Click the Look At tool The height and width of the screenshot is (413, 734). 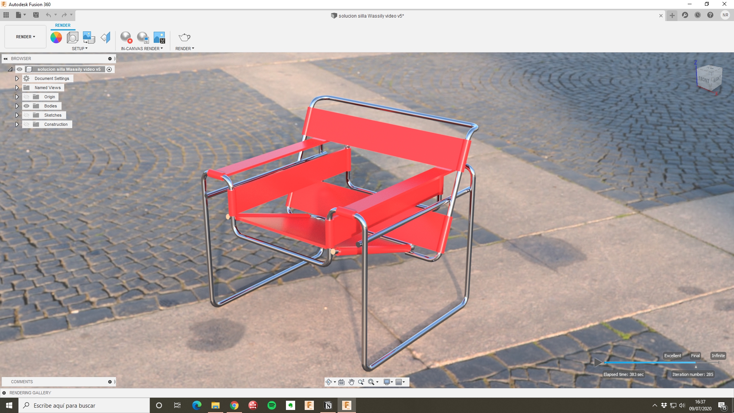[341, 382]
